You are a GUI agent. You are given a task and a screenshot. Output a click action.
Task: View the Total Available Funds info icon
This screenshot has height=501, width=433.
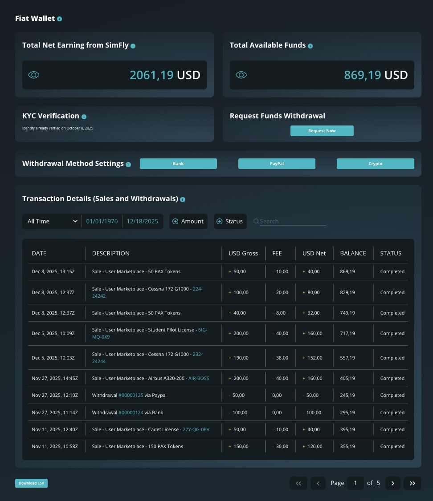click(311, 45)
